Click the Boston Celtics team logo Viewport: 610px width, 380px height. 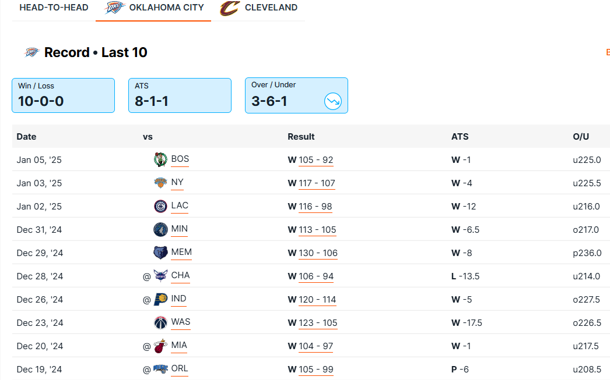click(x=160, y=159)
